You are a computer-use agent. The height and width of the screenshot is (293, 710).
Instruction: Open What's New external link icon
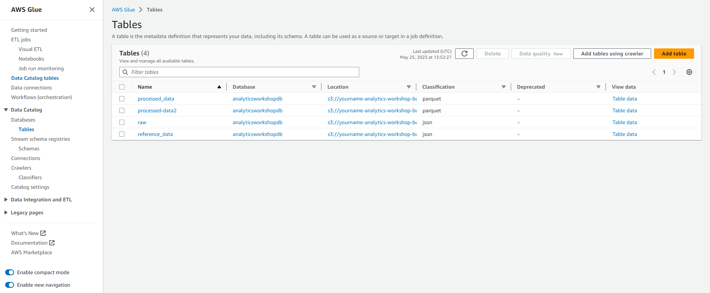tap(43, 233)
